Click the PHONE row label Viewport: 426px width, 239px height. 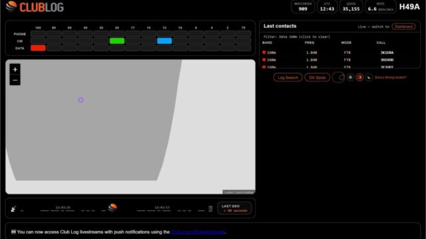click(20, 34)
